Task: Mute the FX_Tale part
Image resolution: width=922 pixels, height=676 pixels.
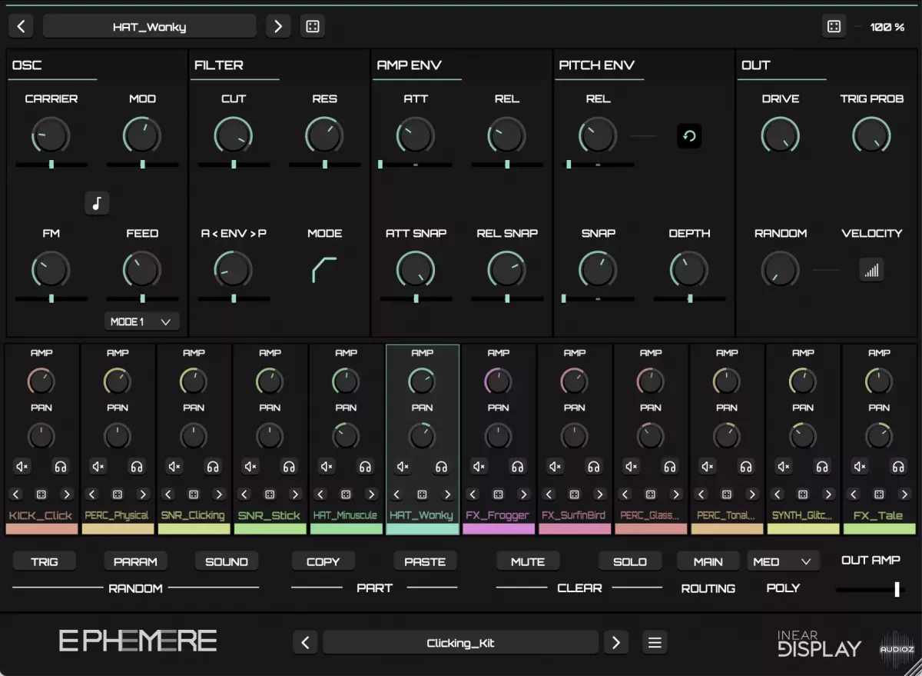Action: 860,466
